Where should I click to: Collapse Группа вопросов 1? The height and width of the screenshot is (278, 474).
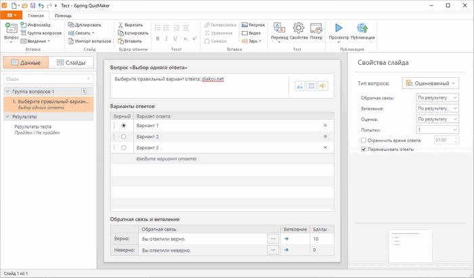tap(8, 91)
